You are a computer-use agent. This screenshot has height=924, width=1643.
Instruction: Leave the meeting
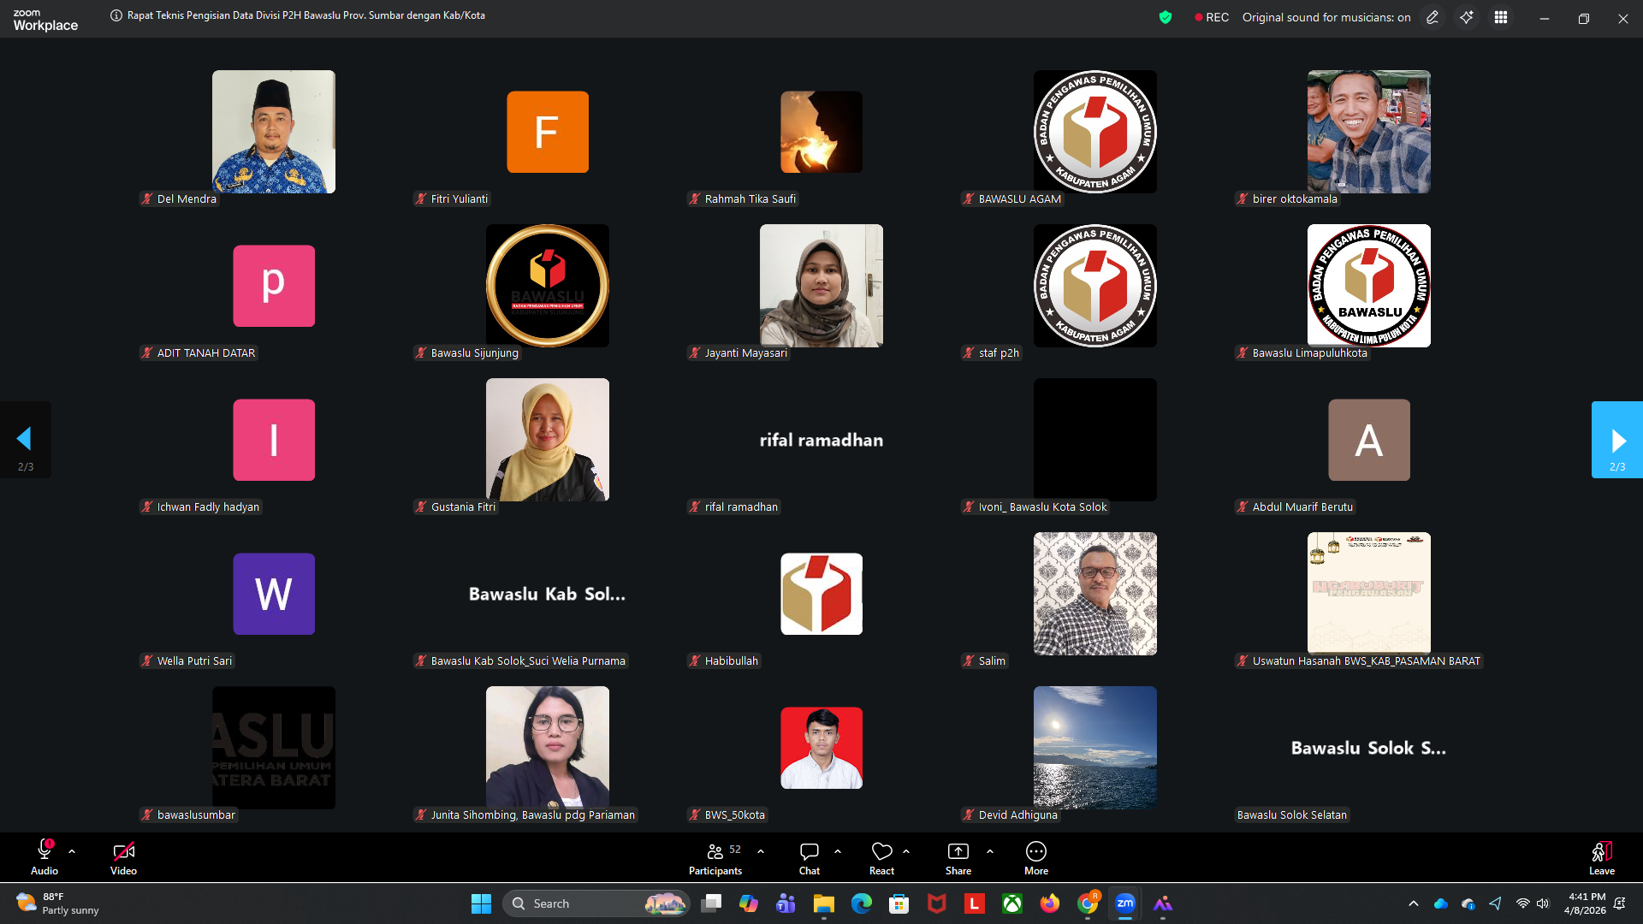1601,856
